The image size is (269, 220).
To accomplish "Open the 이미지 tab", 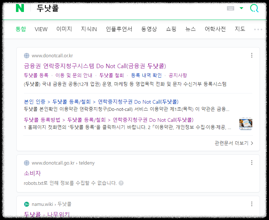I will (x=64, y=29).
